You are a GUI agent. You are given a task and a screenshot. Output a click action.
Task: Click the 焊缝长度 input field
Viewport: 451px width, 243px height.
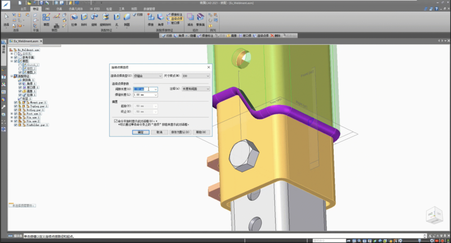[143, 95]
